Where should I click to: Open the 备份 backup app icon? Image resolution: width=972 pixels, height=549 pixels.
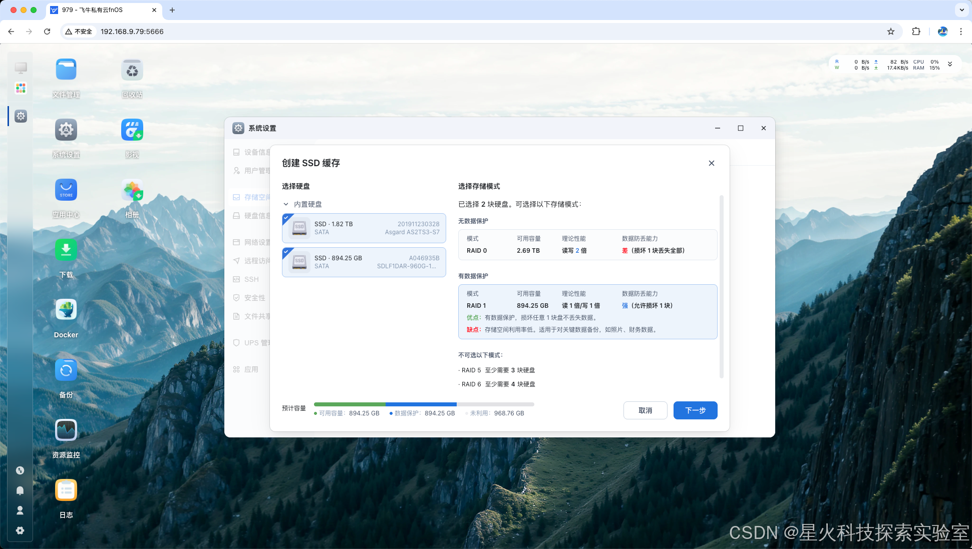(x=66, y=370)
